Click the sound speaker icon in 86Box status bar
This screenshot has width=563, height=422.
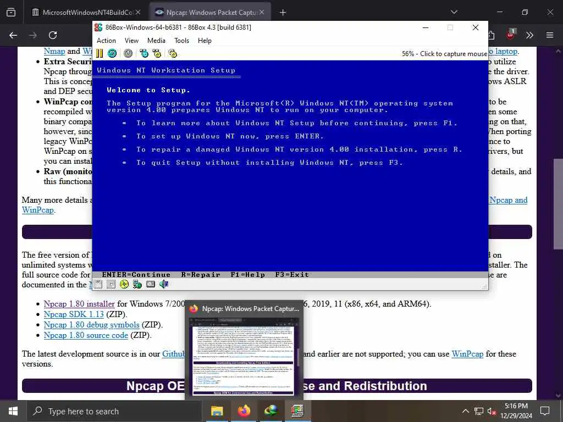(x=164, y=285)
